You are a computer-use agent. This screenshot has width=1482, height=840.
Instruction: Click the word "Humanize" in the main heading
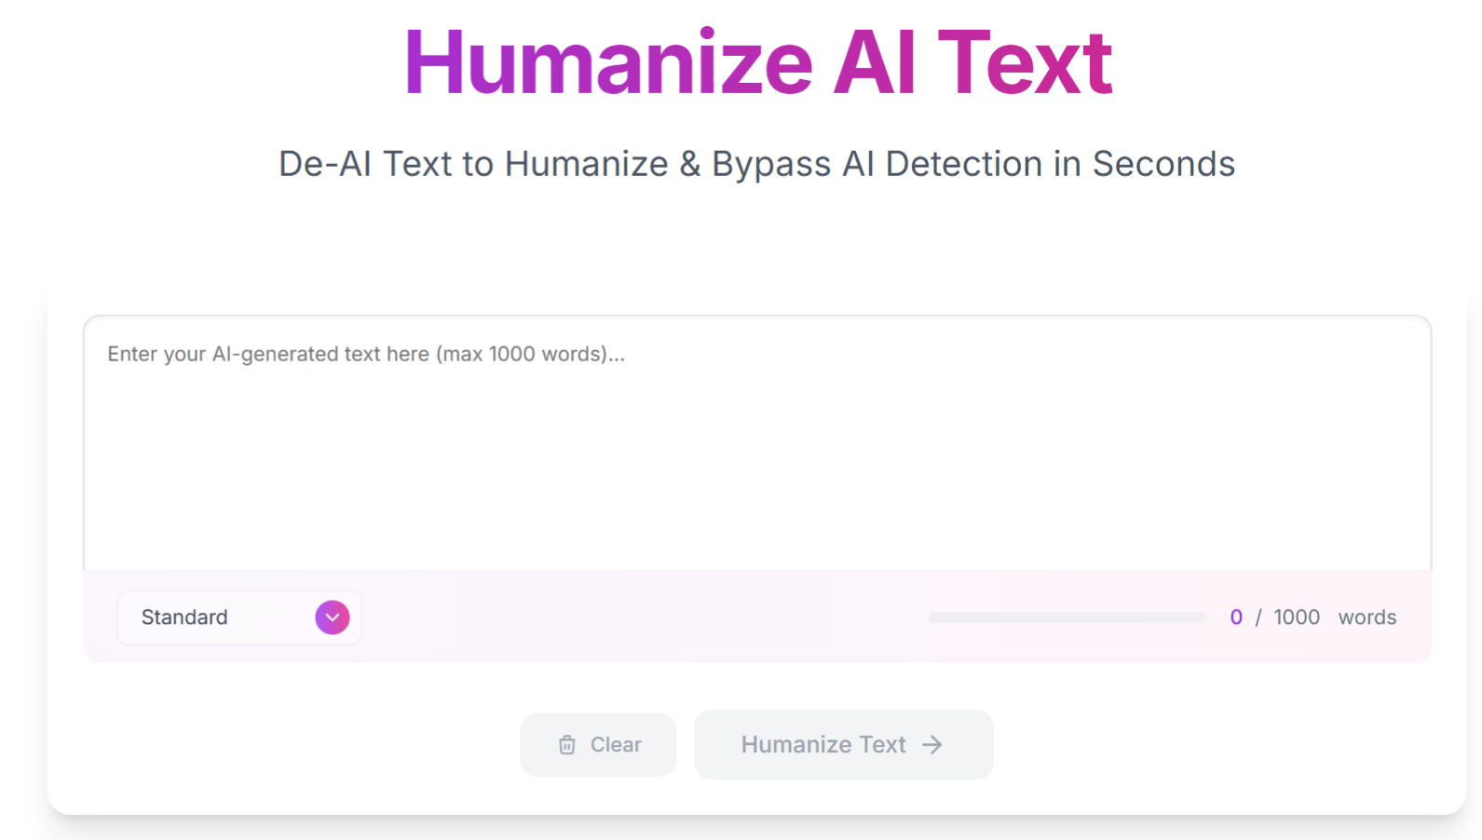coord(608,63)
